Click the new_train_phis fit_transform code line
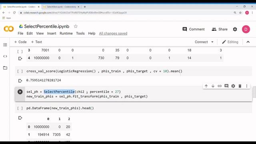256x144 pixels. (87, 96)
